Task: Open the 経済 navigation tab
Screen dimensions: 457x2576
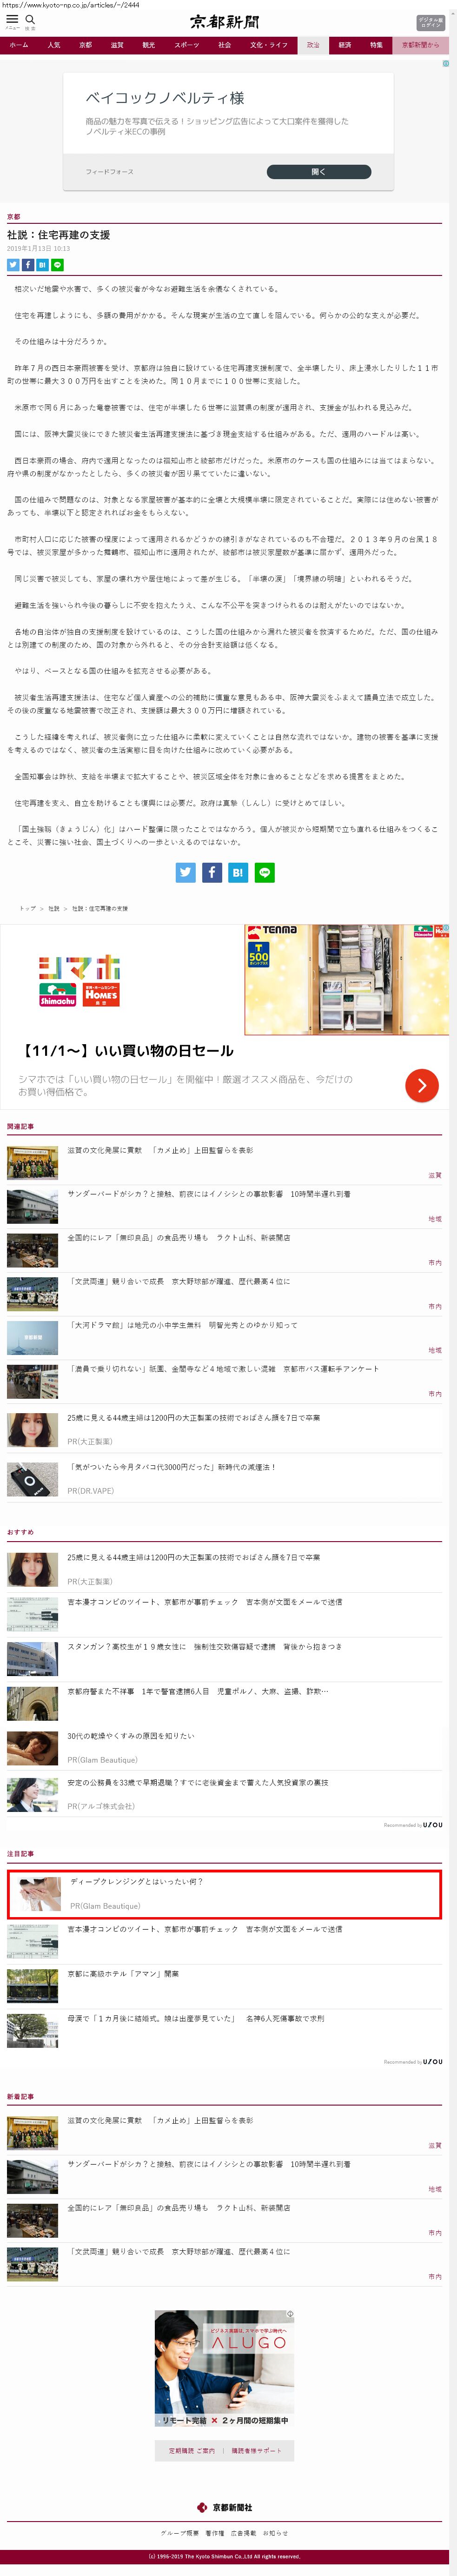Action: coord(344,45)
